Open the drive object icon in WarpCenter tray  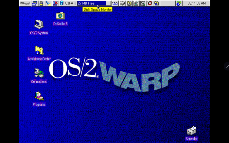point(122,3)
